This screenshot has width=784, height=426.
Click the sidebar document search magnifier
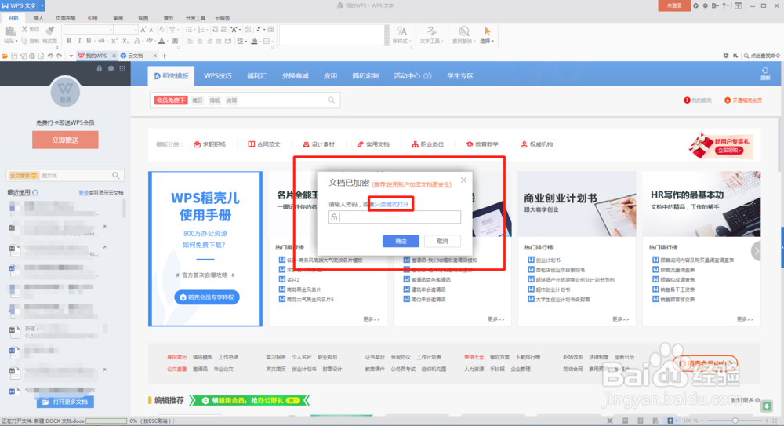[x=116, y=175]
